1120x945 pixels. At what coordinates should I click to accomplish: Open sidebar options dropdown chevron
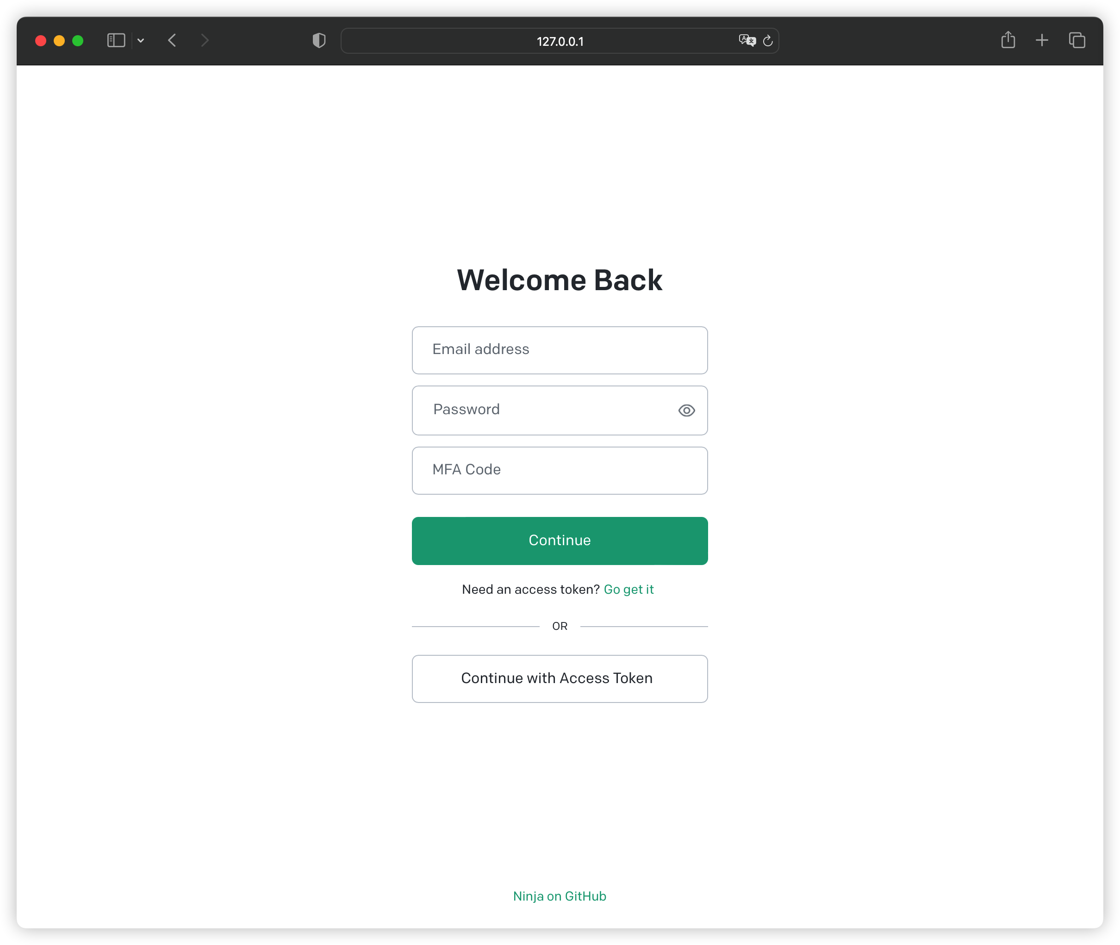click(x=141, y=41)
